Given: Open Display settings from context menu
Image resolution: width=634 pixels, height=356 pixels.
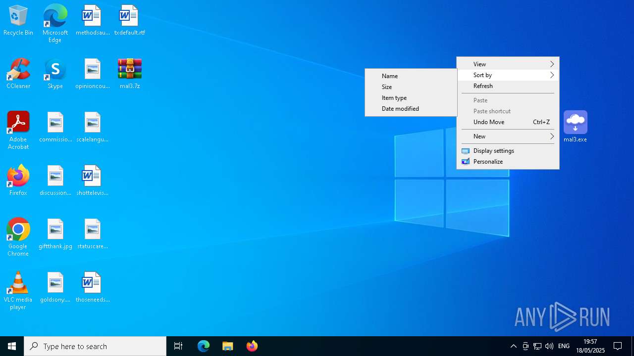Looking at the screenshot, I should (x=508, y=151).
